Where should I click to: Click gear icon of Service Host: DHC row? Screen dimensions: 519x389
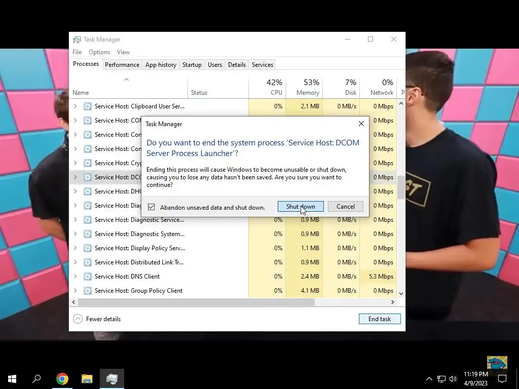(87, 191)
